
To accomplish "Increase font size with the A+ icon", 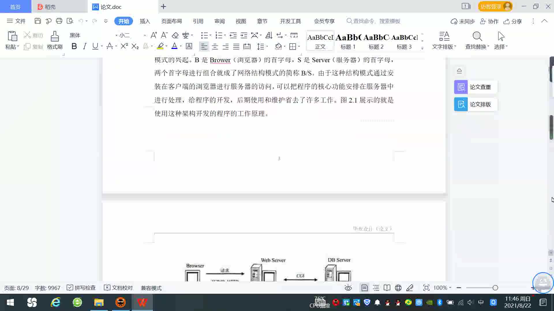I will click(154, 35).
